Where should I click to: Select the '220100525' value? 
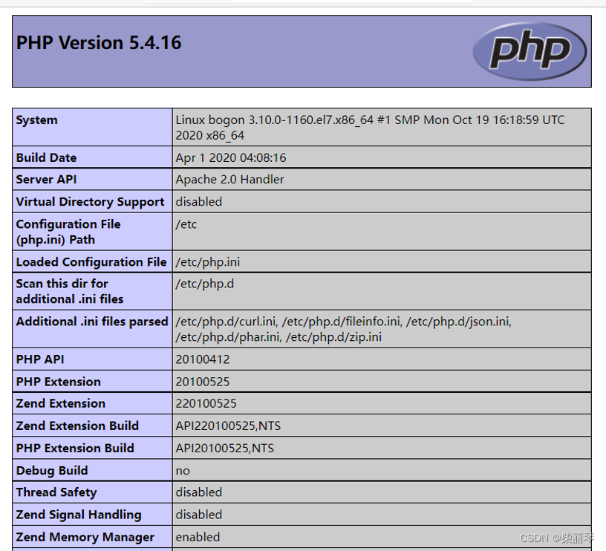pos(206,403)
